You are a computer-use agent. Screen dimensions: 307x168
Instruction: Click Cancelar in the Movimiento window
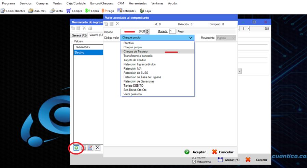point(256,160)
